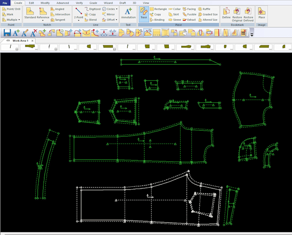292x235 pixels.
Task: Click Restore Defined bookmark icon
Action: coord(248,15)
